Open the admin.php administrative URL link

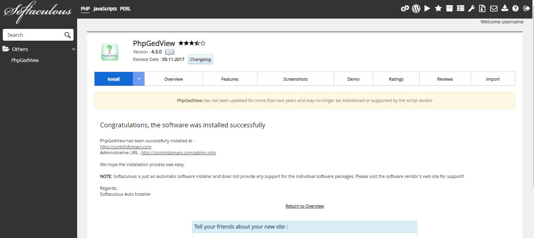click(178, 153)
